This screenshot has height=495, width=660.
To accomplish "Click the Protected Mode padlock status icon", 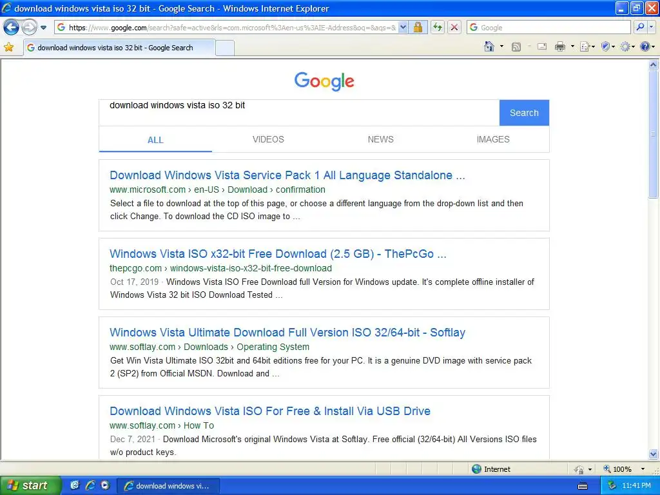I will (x=579, y=469).
